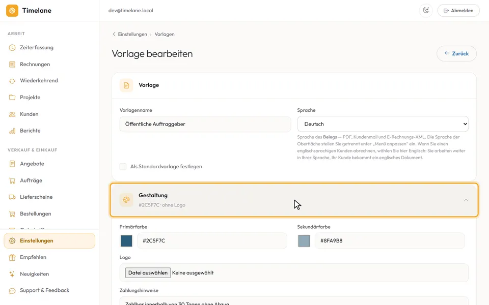Image resolution: width=489 pixels, height=305 pixels.
Task: Click the Timelane brand name
Action: point(37,11)
